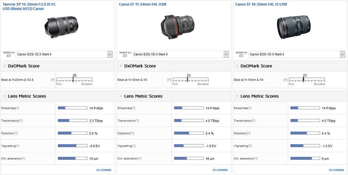This screenshot has height=175, width=348.
Task: Open Transmission [?] help in Canon 16-35mm panel
Action: (253, 121)
